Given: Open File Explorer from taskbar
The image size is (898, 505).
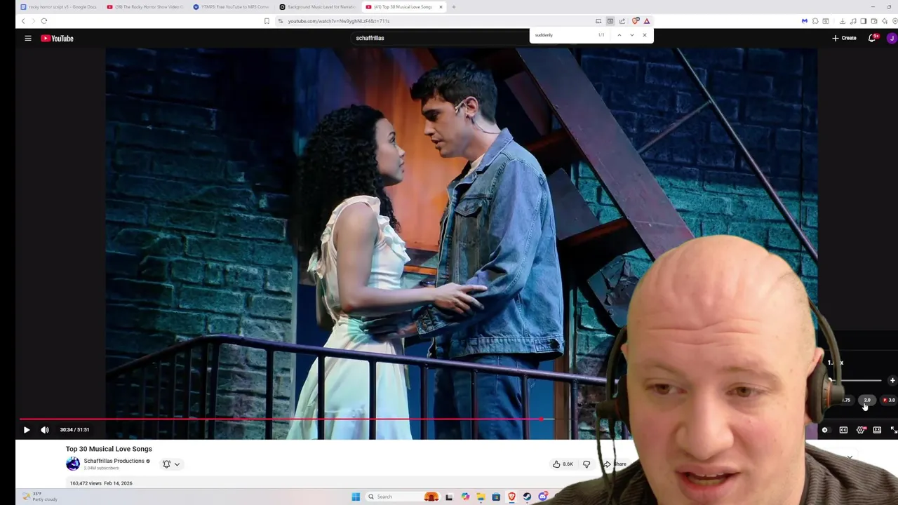Looking at the screenshot, I should 481,497.
